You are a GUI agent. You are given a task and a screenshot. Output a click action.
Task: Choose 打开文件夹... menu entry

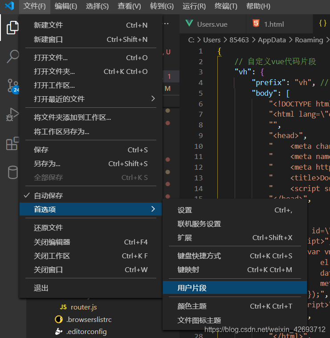tap(91, 71)
